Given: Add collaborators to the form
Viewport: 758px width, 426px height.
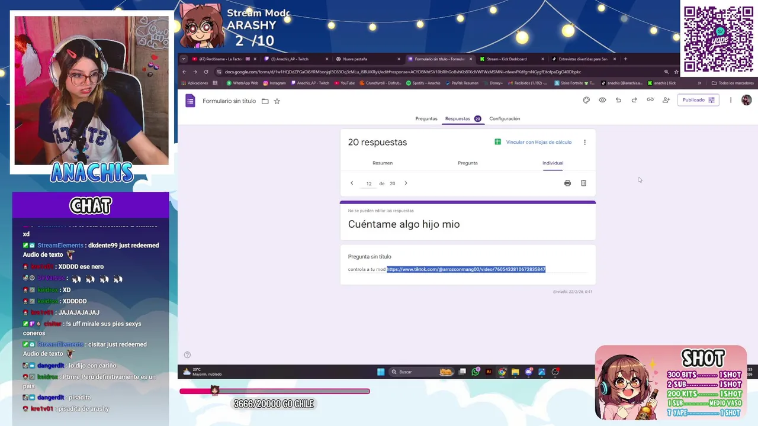Looking at the screenshot, I should tap(666, 100).
